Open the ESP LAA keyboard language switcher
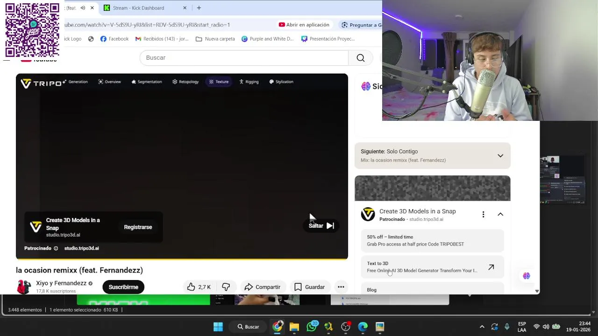Screen dimensions: 598x336 click(522, 327)
